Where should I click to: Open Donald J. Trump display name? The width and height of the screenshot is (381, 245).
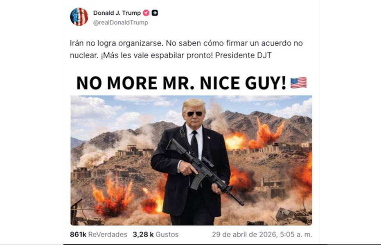tap(117, 13)
